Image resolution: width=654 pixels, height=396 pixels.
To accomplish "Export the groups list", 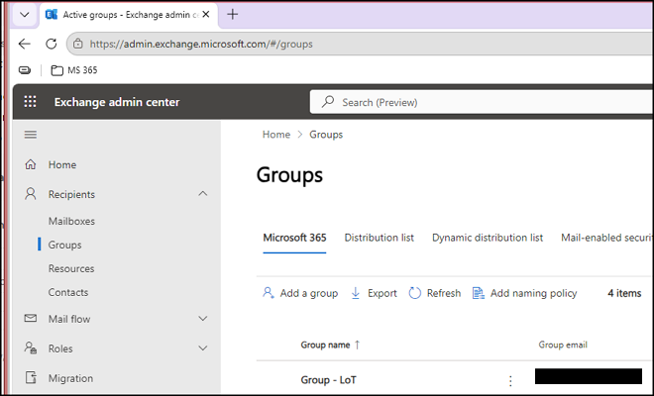I will 374,293.
